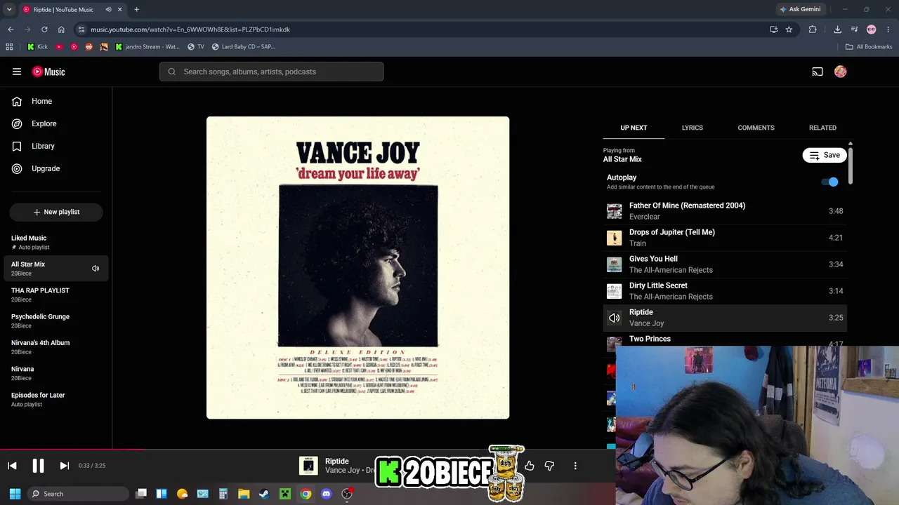Viewport: 899px width, 505px height.
Task: Open the YouTube Music account avatar menu
Action: [841, 72]
